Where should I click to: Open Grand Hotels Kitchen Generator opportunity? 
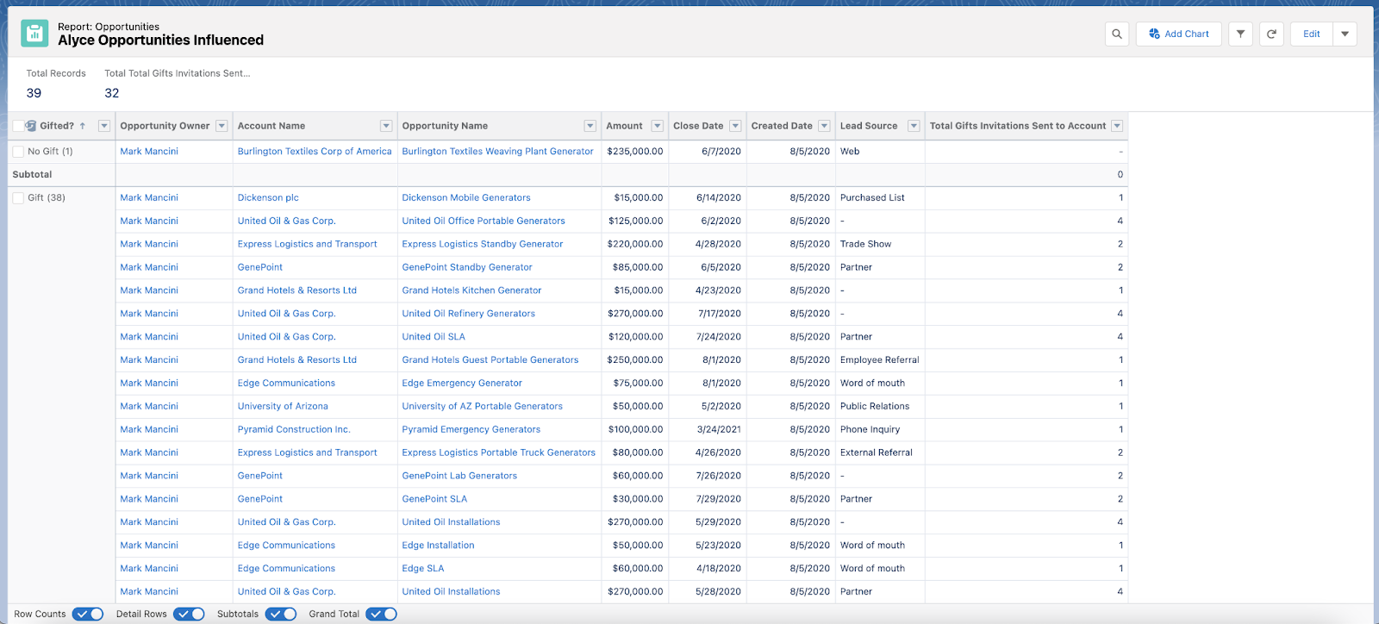tap(471, 291)
